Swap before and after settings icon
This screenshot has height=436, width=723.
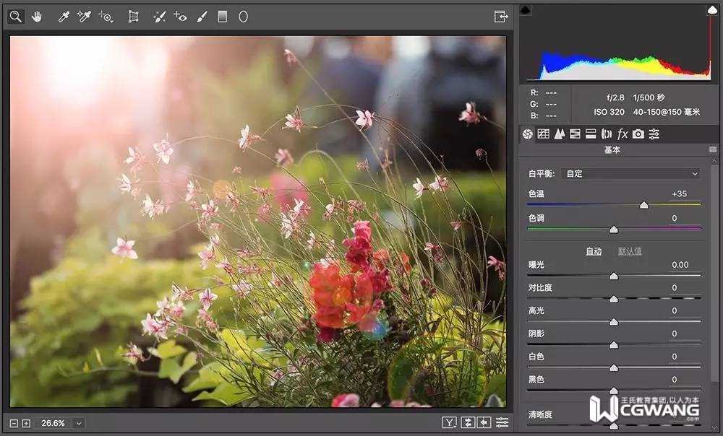tap(468, 423)
